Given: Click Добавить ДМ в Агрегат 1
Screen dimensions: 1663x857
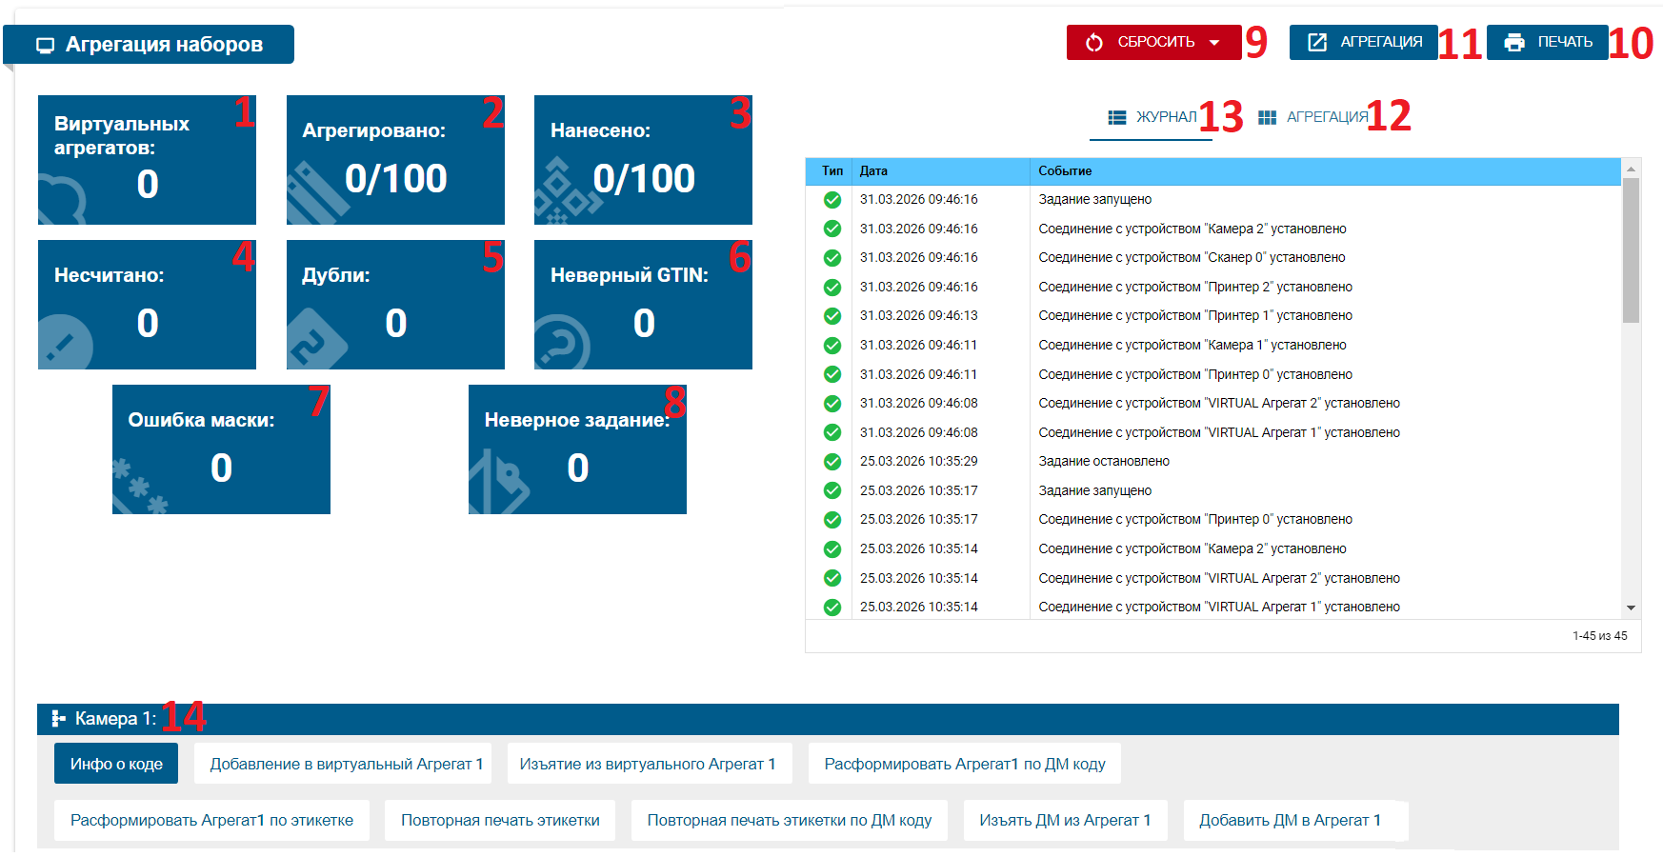Looking at the screenshot, I should click(x=1294, y=820).
